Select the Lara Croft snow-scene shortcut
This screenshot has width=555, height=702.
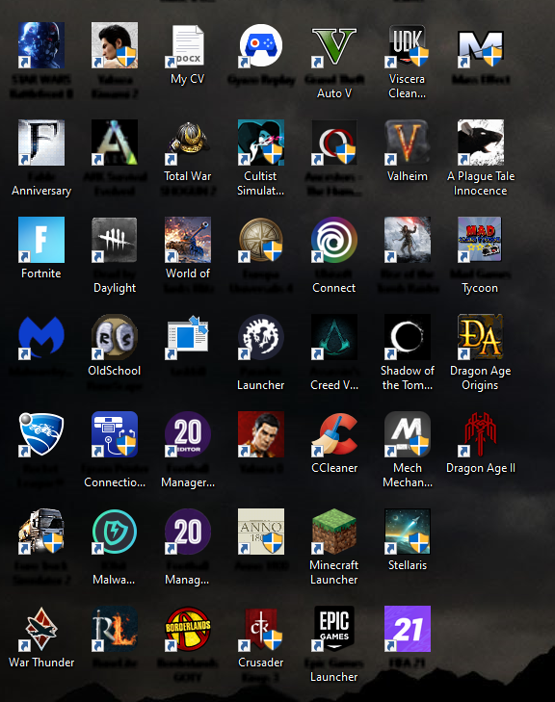[408, 240]
